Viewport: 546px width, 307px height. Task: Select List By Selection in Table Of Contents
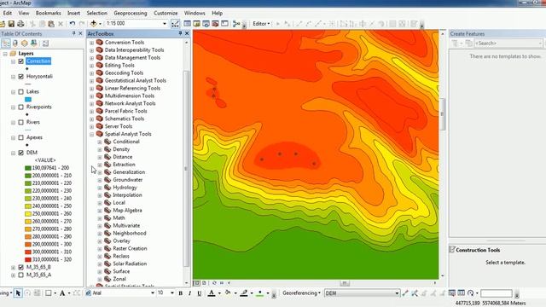click(34, 43)
